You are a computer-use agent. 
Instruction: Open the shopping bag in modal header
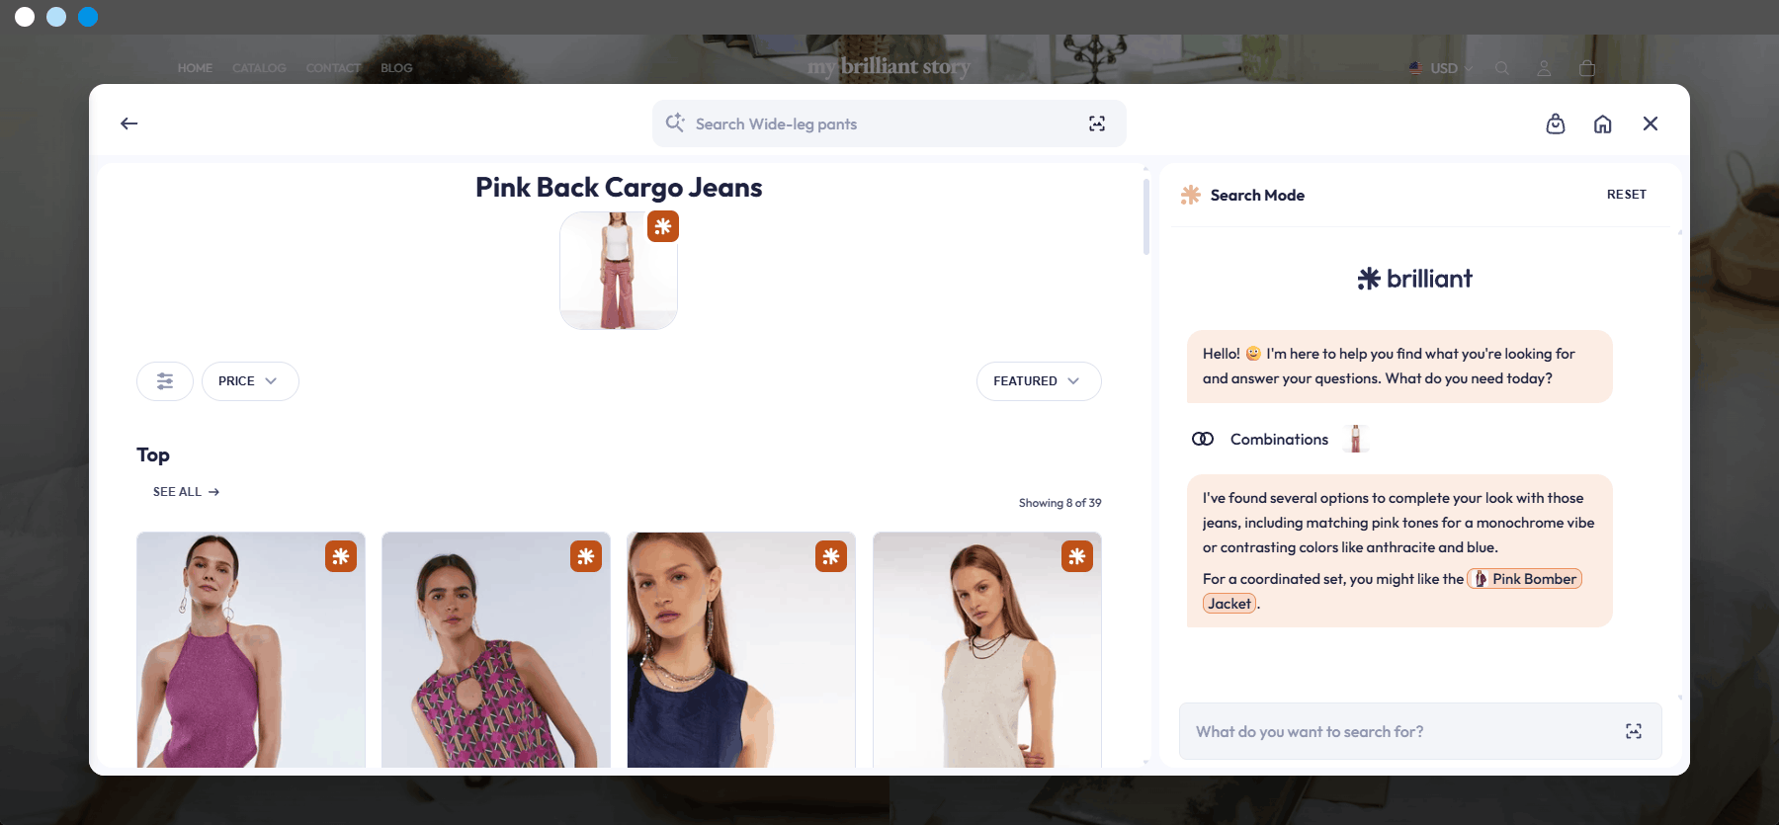tap(1556, 124)
